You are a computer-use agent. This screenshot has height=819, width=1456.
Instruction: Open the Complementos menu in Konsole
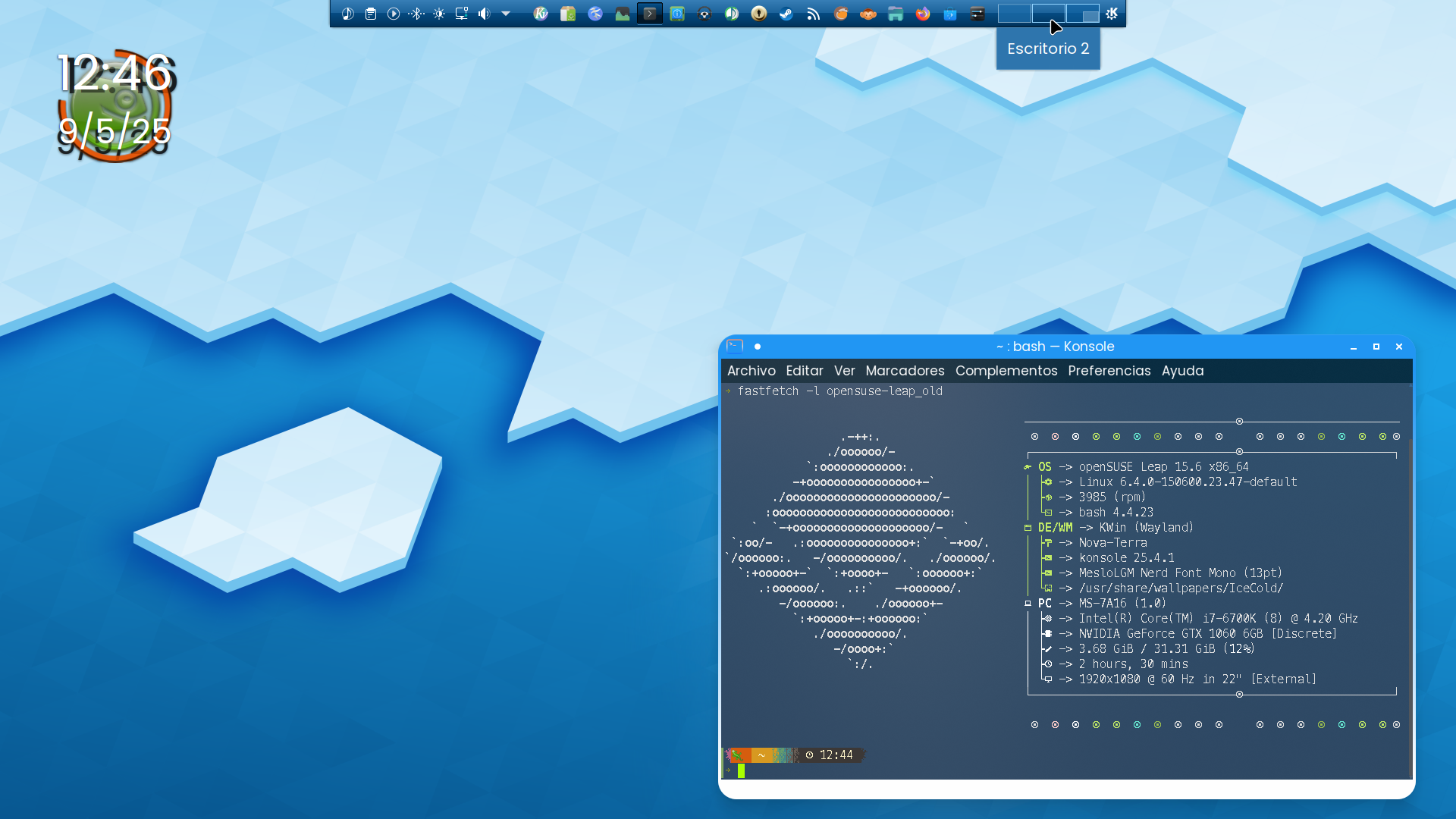pyautogui.click(x=1006, y=371)
